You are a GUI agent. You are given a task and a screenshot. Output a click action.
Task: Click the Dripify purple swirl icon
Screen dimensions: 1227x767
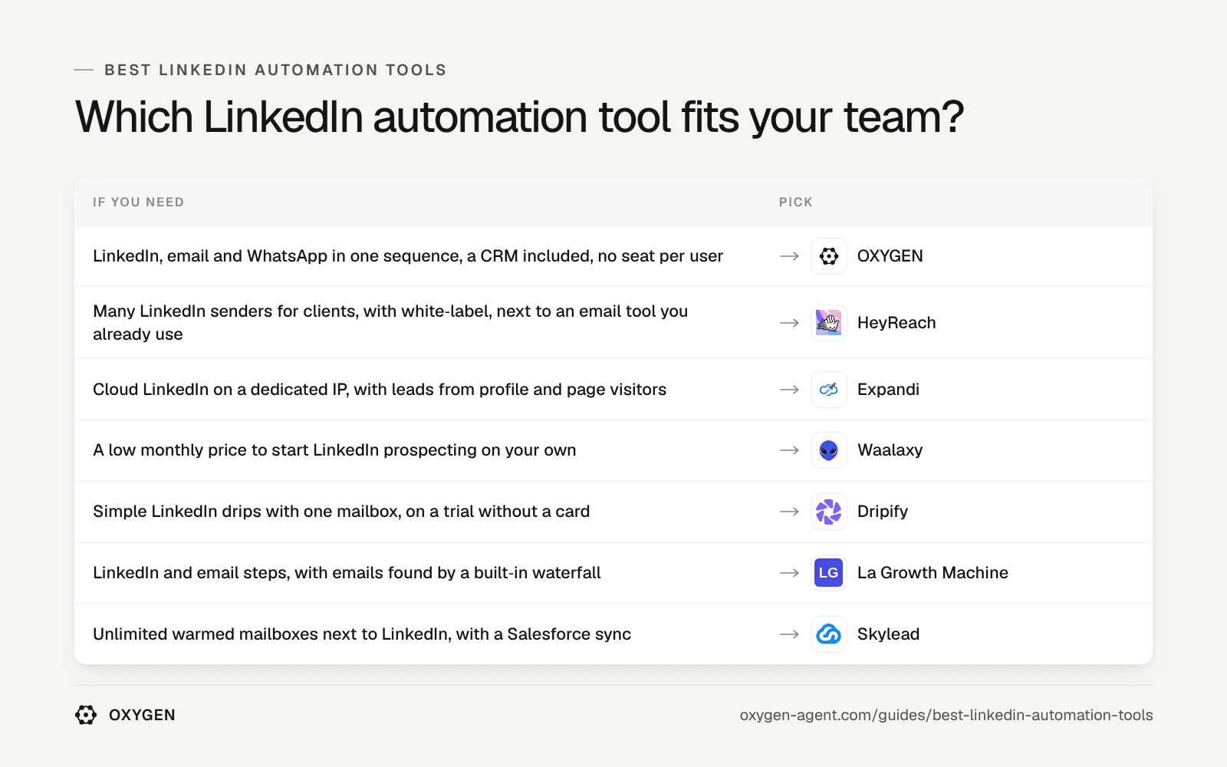pyautogui.click(x=829, y=512)
